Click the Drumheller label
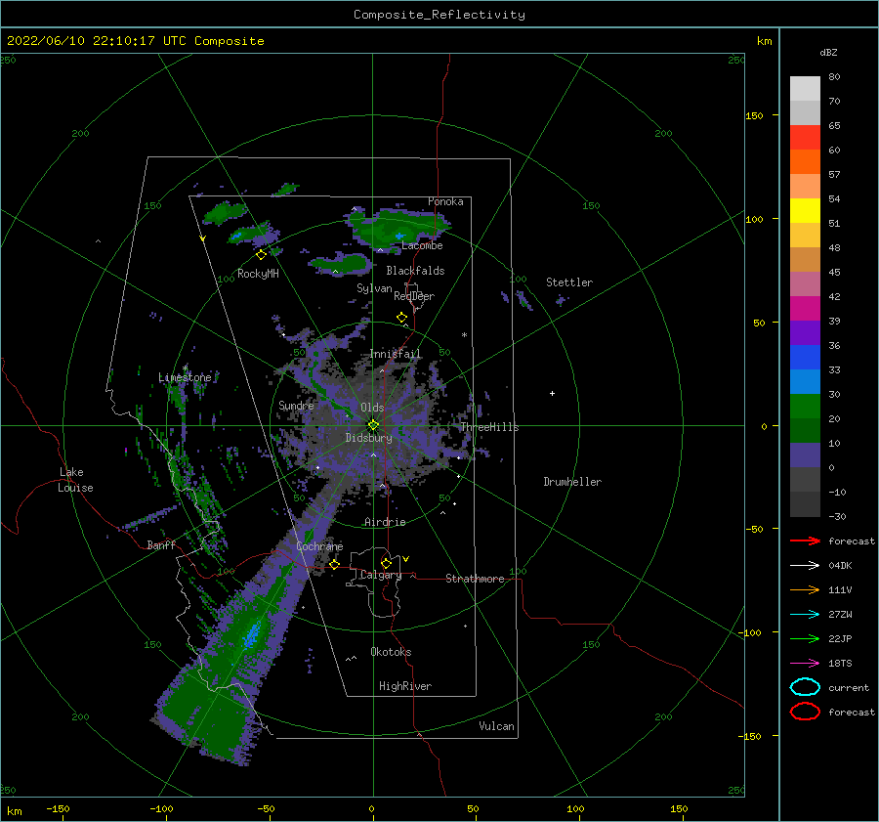This screenshot has height=822, width=879. coord(572,482)
